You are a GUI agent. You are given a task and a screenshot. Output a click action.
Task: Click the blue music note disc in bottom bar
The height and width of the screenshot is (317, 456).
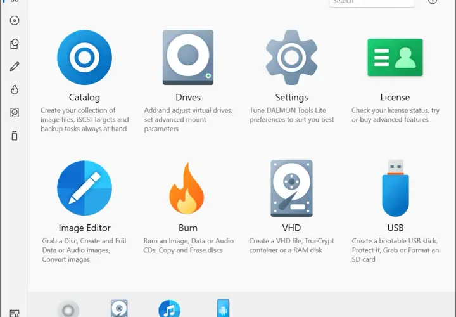[170, 309]
